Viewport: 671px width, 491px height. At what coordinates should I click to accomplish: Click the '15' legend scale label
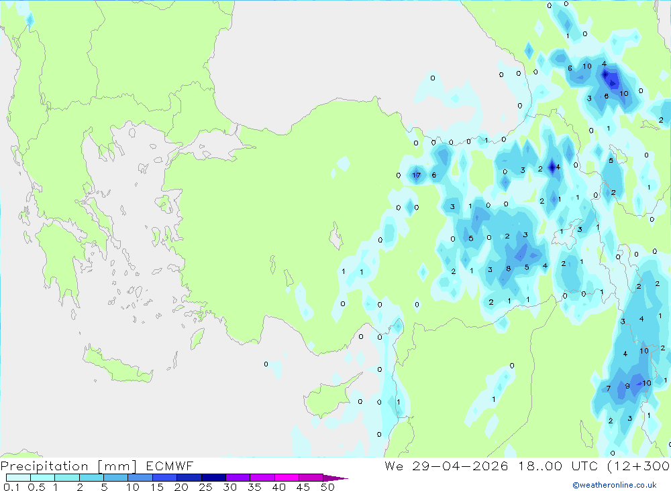pos(157,487)
